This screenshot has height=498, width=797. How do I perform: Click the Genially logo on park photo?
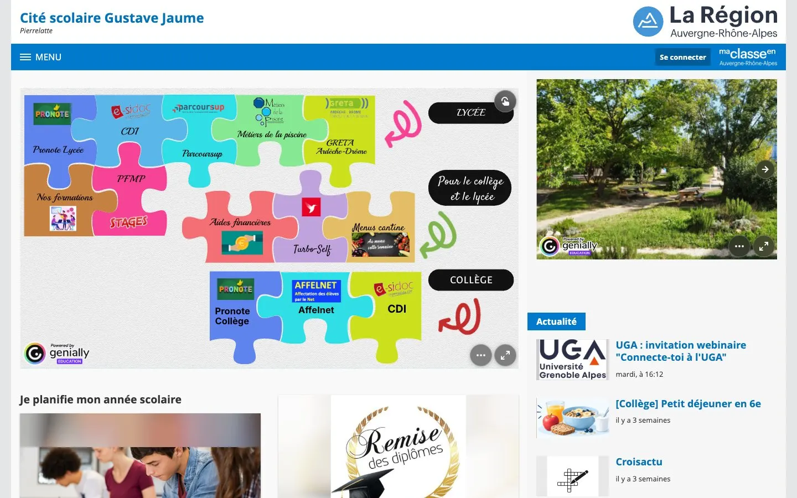[x=570, y=246]
